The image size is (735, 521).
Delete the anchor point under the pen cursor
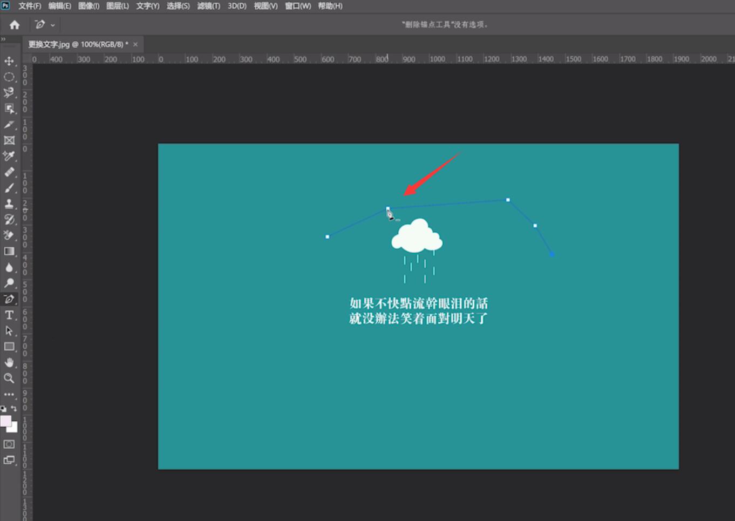387,208
